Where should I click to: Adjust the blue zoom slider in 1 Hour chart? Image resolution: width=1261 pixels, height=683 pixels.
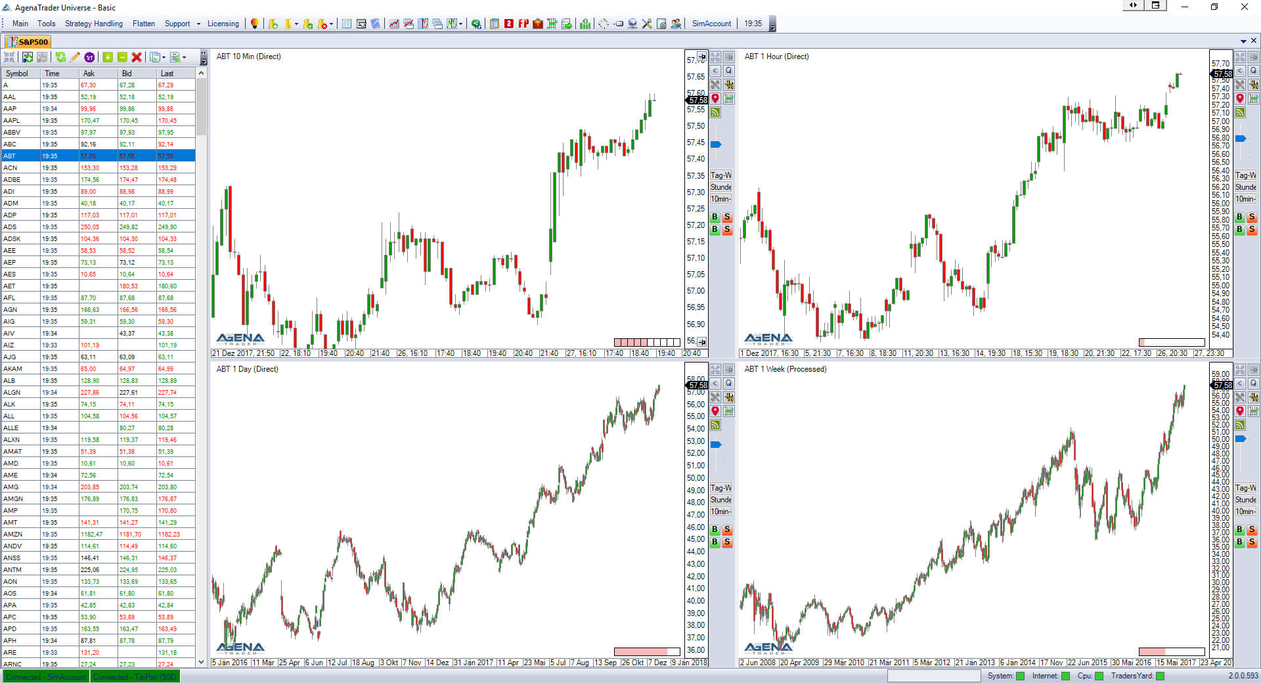(1241, 139)
